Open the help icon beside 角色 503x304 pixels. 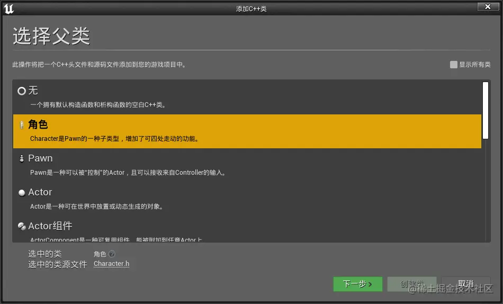coord(112,254)
